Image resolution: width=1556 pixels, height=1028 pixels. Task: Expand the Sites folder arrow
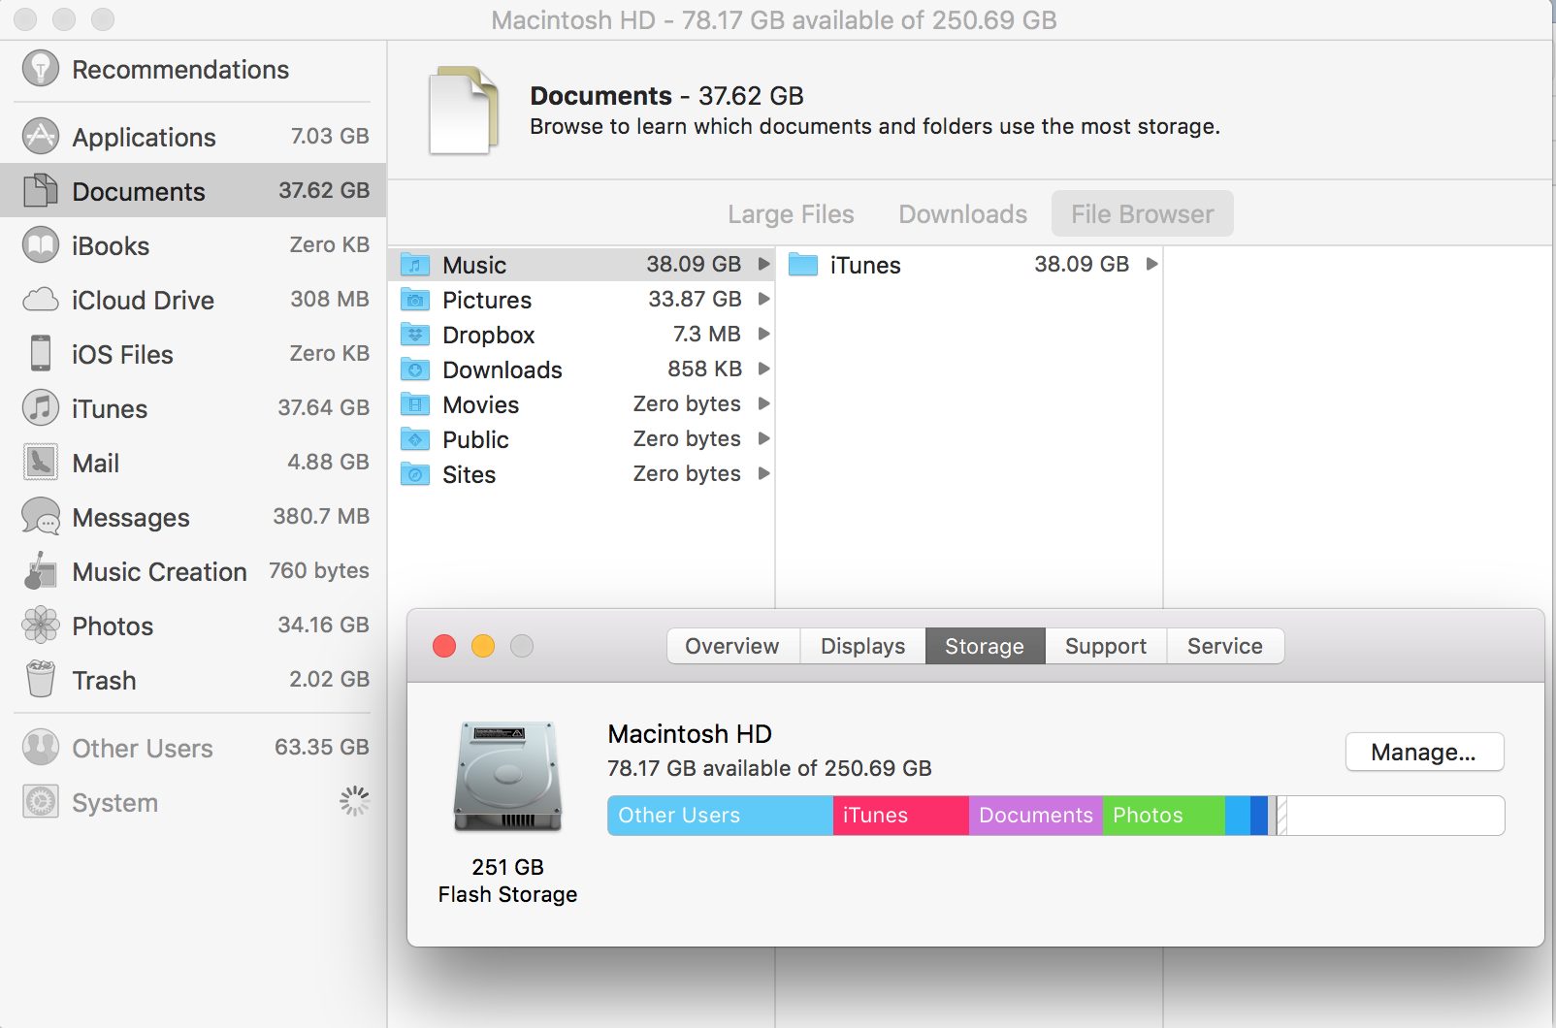[x=764, y=473]
